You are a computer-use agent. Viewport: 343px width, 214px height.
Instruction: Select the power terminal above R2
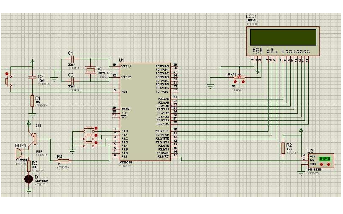pos(301,130)
